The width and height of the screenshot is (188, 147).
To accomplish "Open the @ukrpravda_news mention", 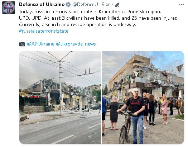I will pos(76,44).
